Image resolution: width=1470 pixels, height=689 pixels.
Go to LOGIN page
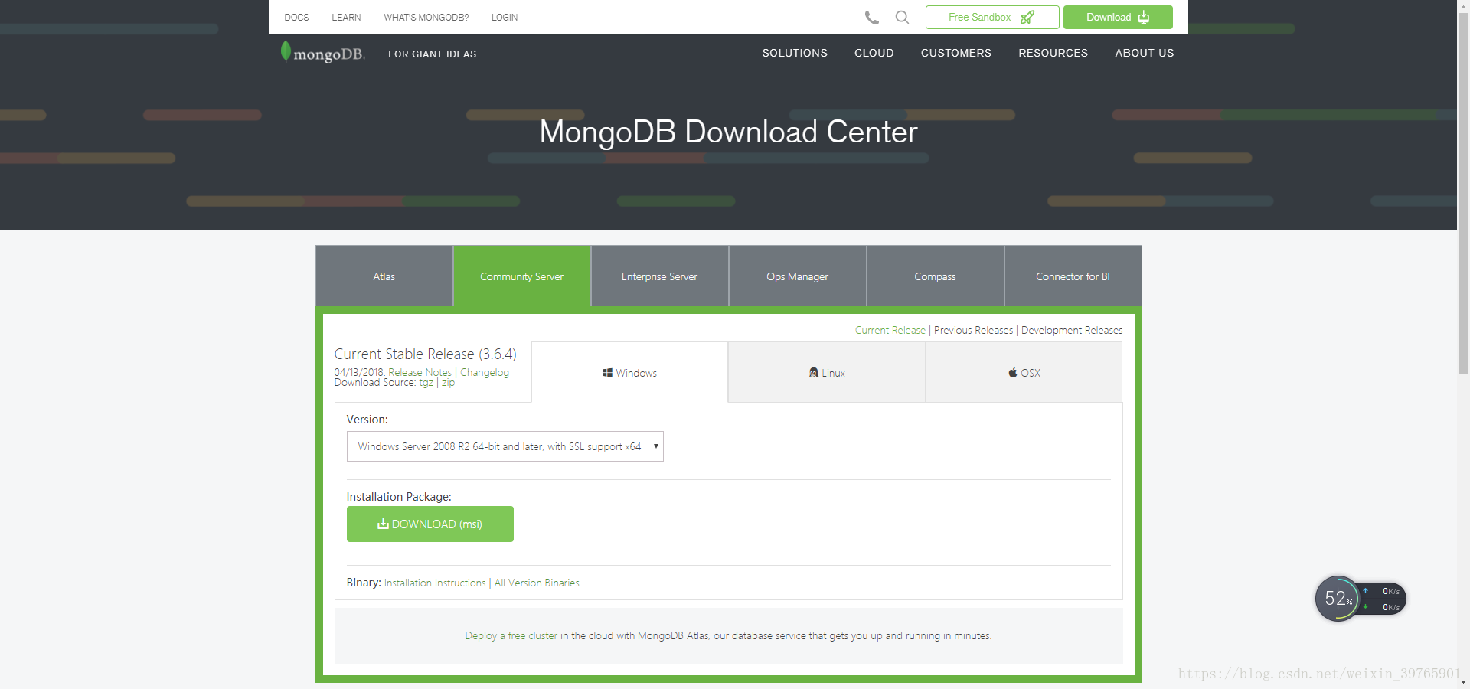click(x=505, y=17)
